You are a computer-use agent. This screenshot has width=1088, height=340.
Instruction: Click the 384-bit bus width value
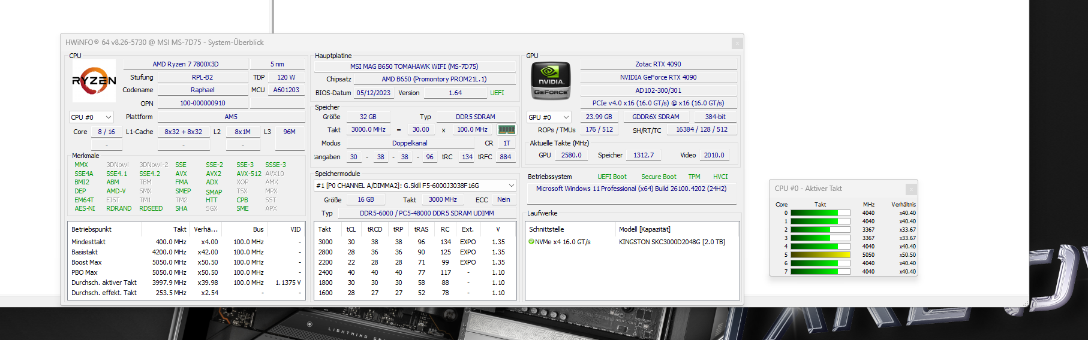[715, 117]
